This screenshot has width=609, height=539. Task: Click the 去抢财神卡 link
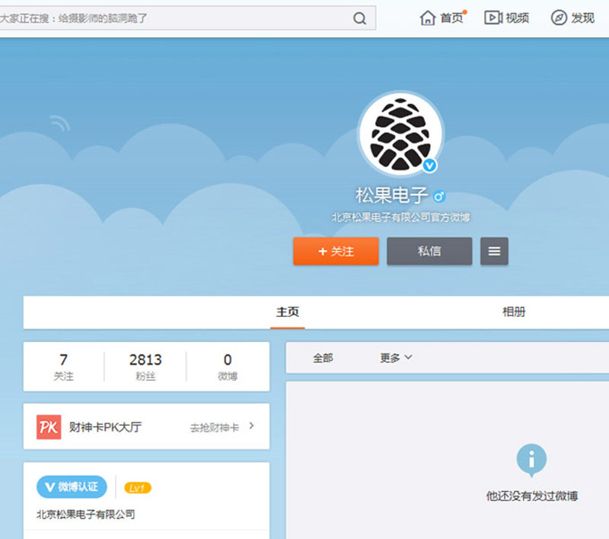click(x=215, y=427)
